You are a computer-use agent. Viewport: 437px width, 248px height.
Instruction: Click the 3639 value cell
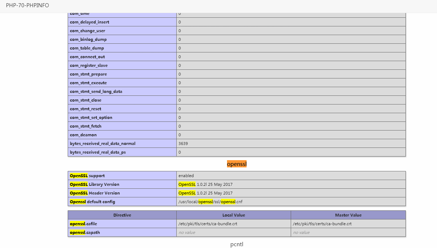pos(291,144)
